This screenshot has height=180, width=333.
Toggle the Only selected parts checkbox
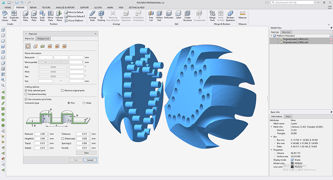click(x=26, y=91)
